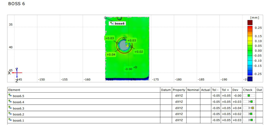The height and width of the screenshot is (125, 270).
Task: Click the +0.03 label right of the boss hole
Action: point(132,40)
